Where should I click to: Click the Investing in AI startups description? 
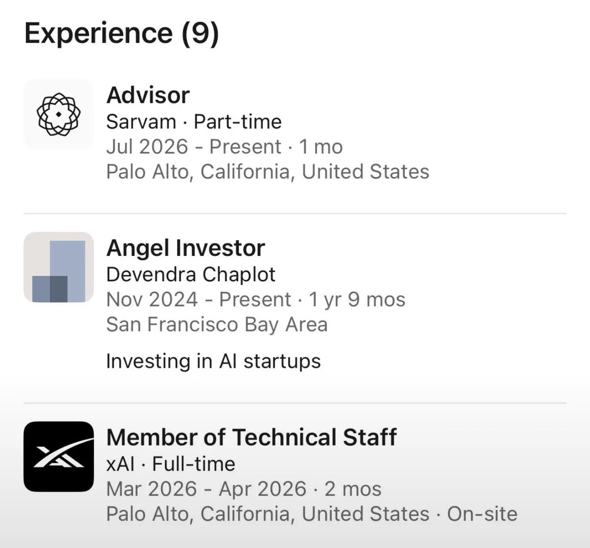point(213,361)
